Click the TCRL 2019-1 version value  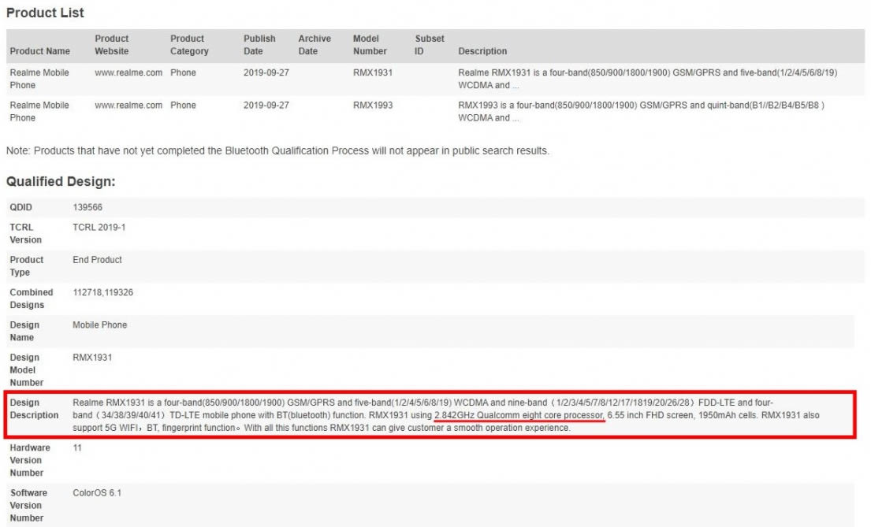(99, 227)
